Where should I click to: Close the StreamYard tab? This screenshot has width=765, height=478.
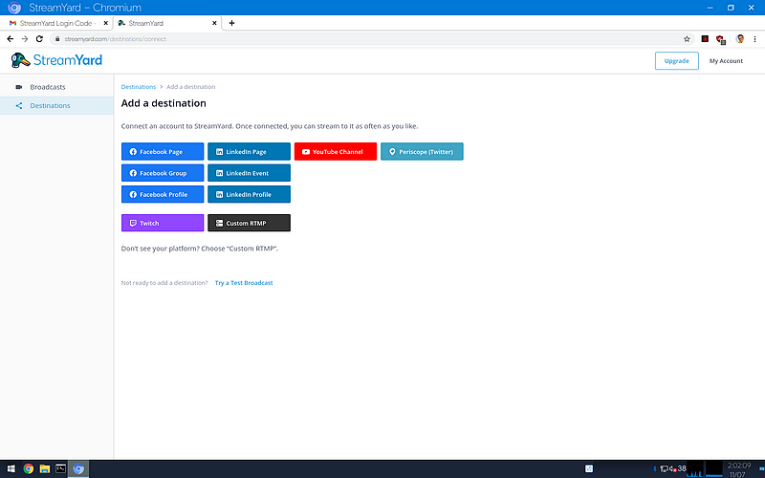(x=214, y=23)
